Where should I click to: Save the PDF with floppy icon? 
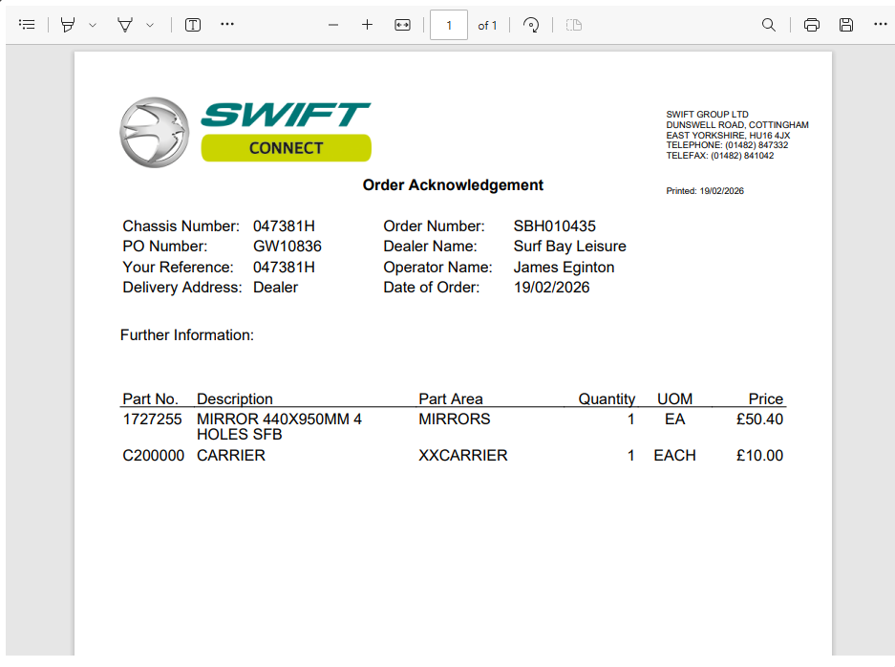[x=846, y=25]
